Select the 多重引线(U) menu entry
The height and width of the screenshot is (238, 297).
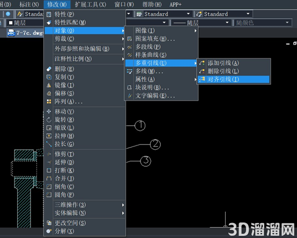pos(161,63)
